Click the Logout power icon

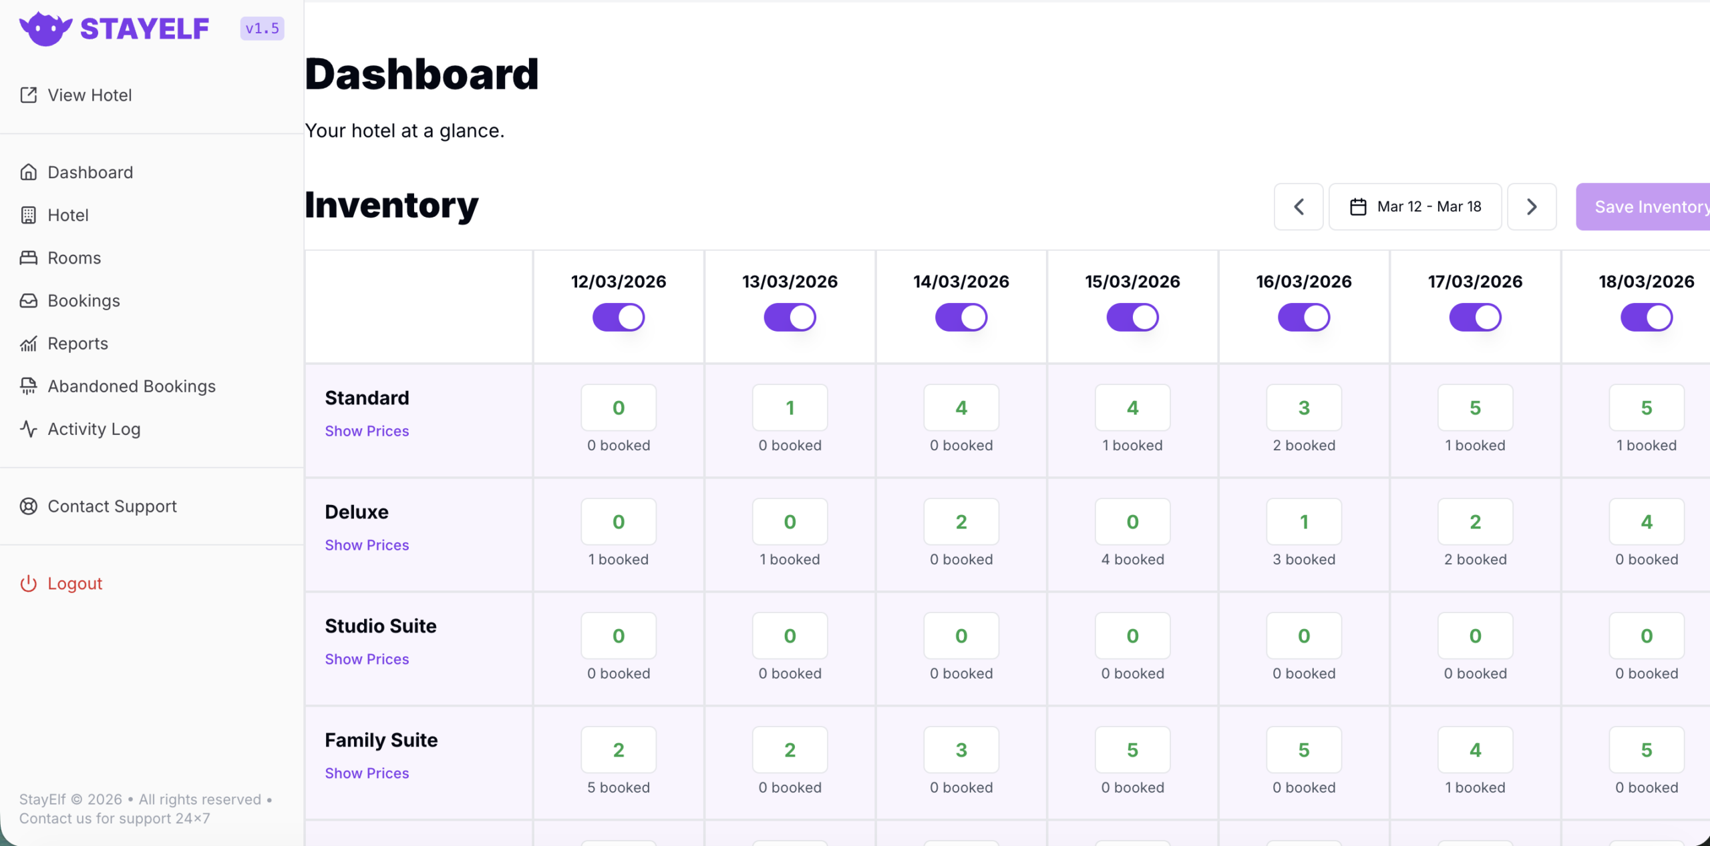pyautogui.click(x=29, y=584)
